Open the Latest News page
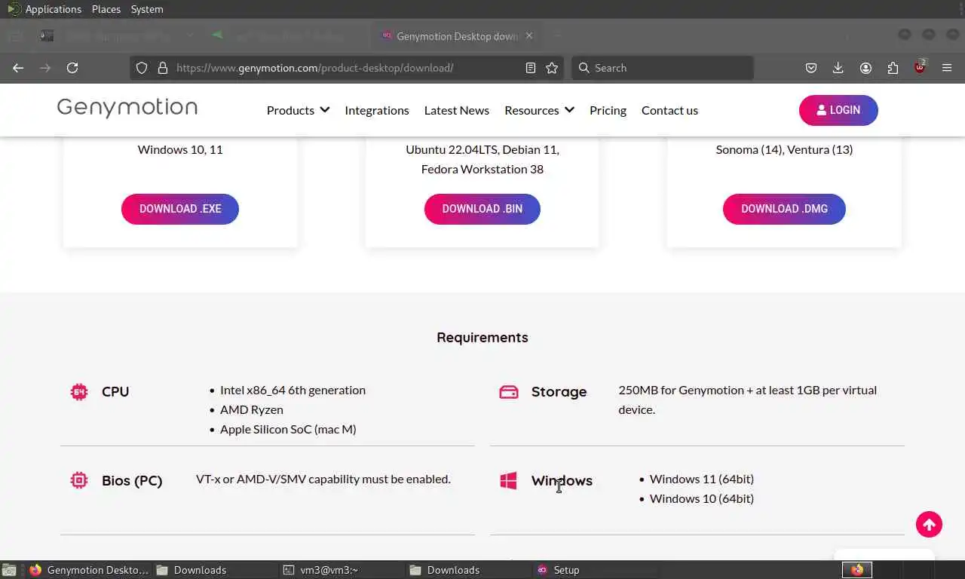Viewport: 965px width, 579px height. coord(457,110)
